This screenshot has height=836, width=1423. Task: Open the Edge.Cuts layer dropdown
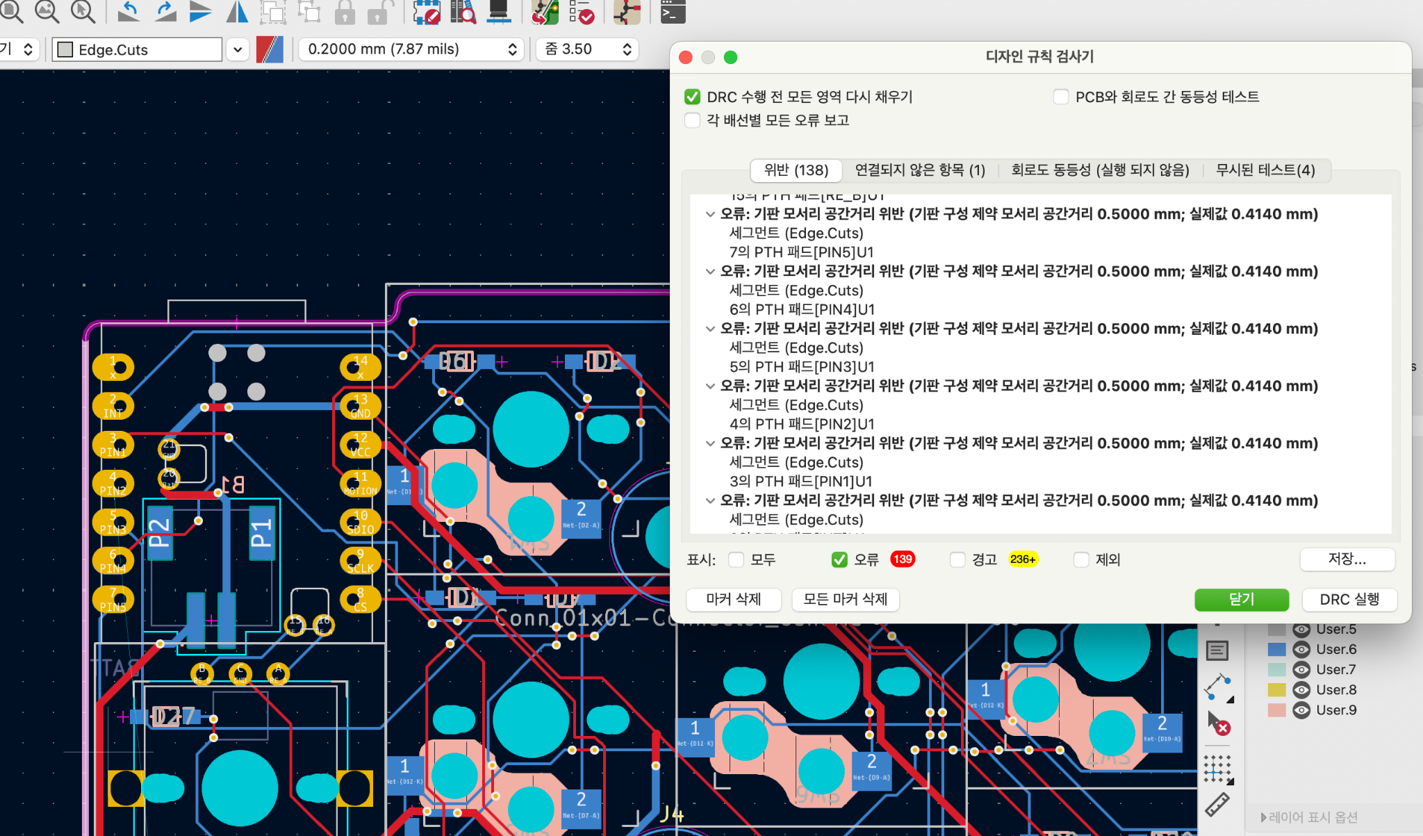pos(238,49)
